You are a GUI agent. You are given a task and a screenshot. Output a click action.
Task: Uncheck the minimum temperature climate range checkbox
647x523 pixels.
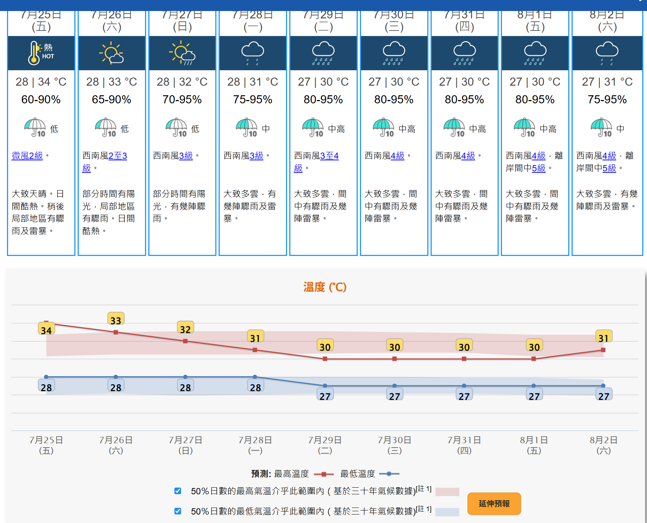pyautogui.click(x=178, y=511)
